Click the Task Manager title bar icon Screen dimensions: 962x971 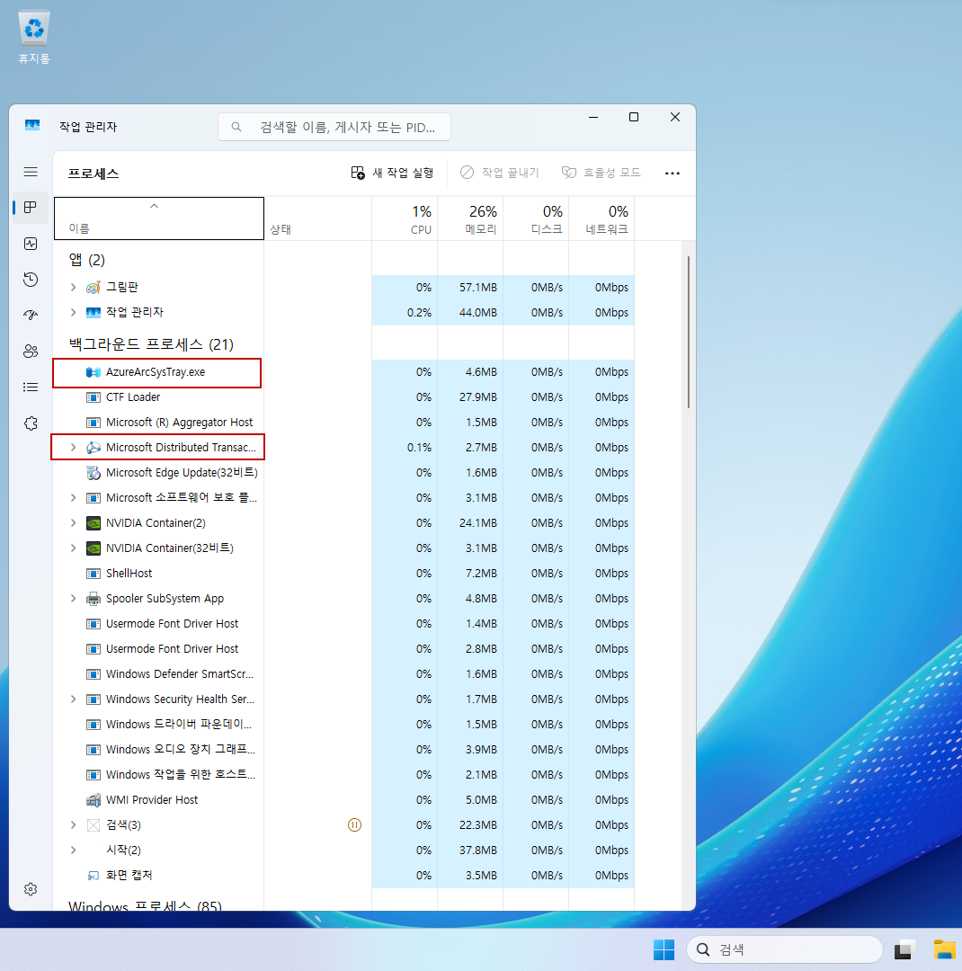click(32, 126)
